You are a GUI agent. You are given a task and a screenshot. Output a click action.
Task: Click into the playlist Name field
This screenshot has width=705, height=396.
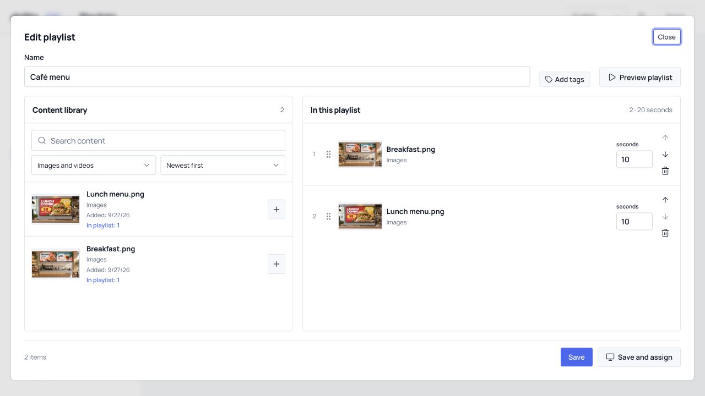pyautogui.click(x=277, y=77)
